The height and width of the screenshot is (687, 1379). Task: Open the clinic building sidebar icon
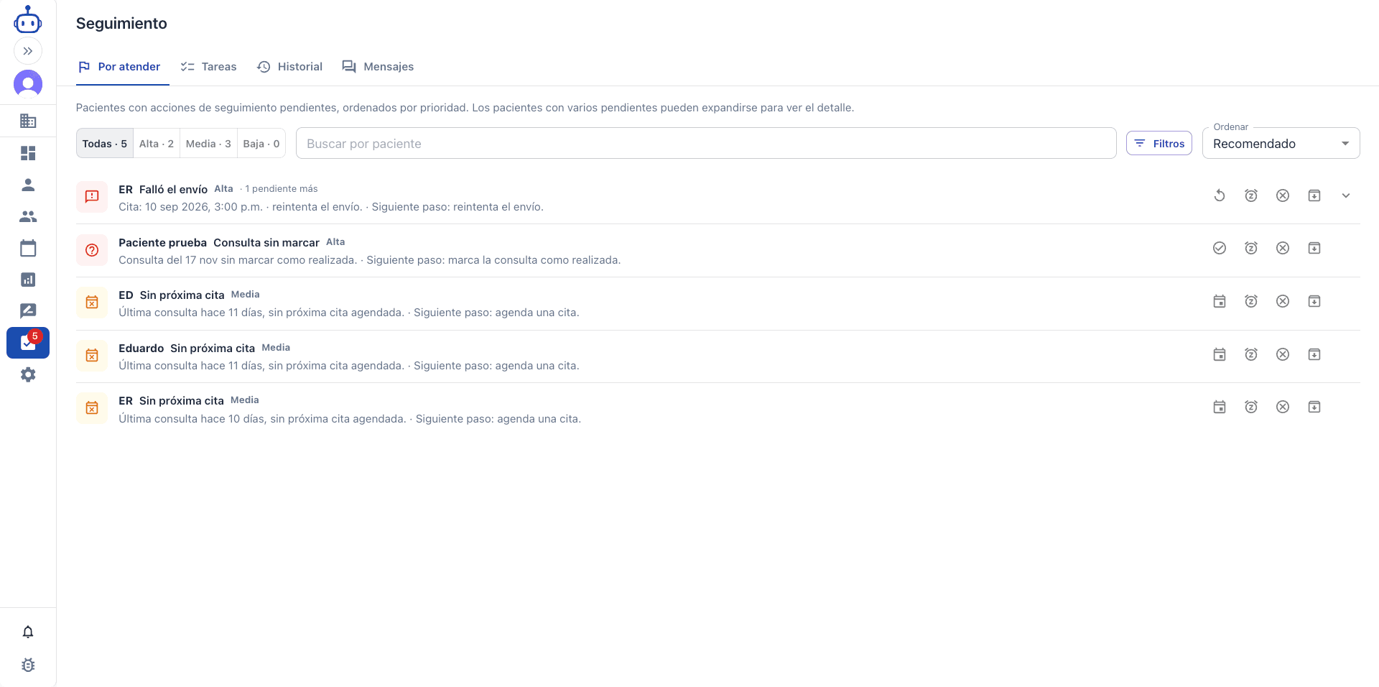28,121
